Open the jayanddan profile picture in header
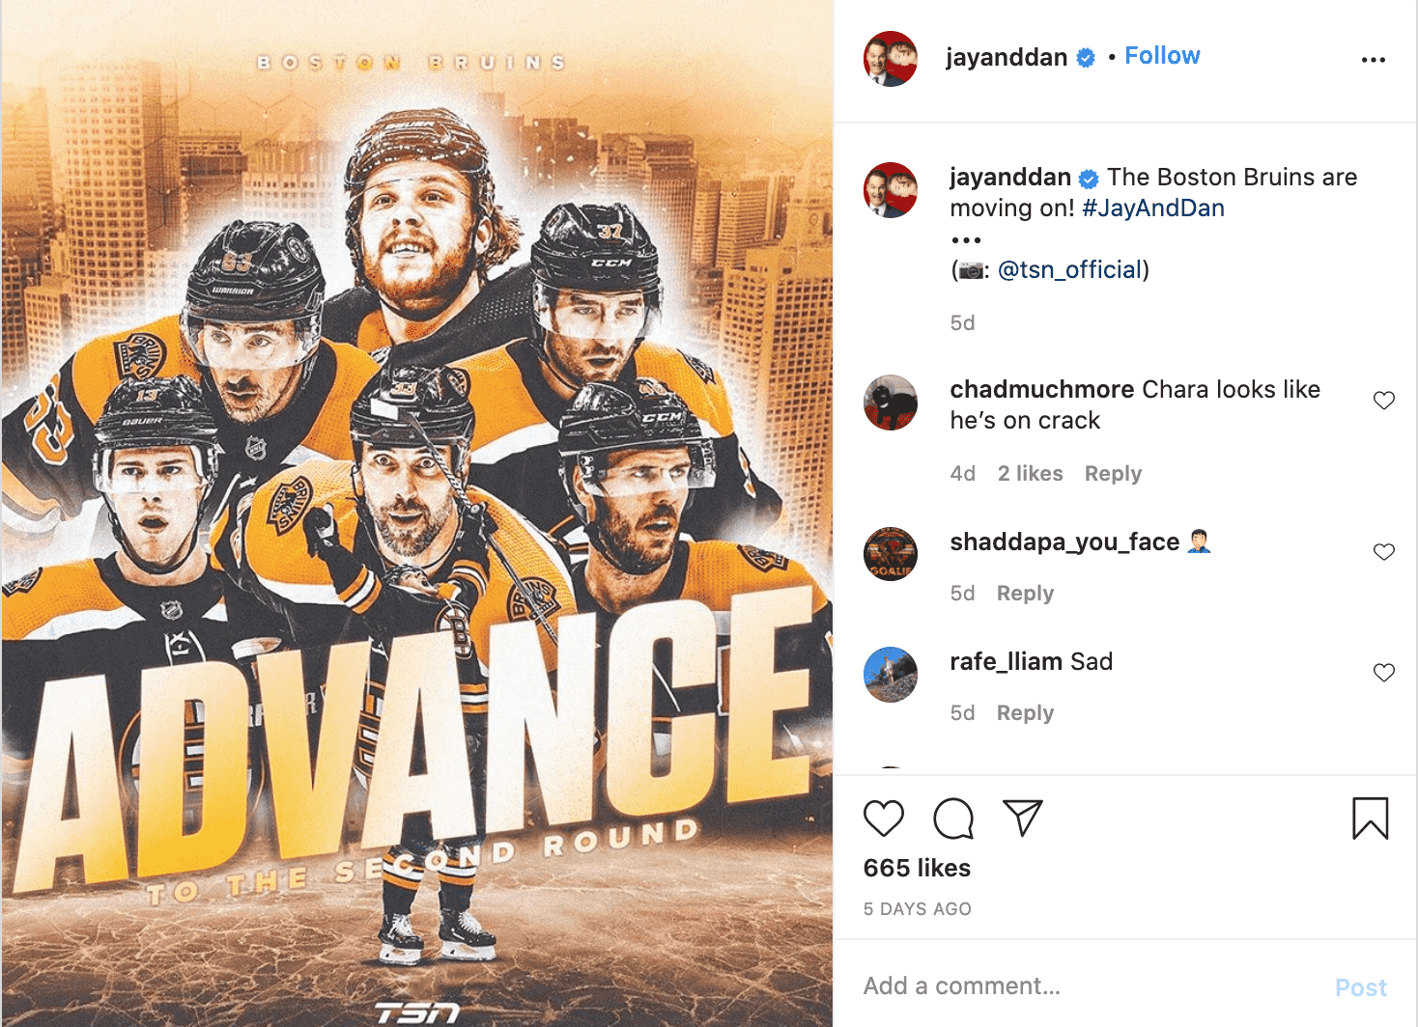This screenshot has width=1418, height=1027. pos(890,58)
